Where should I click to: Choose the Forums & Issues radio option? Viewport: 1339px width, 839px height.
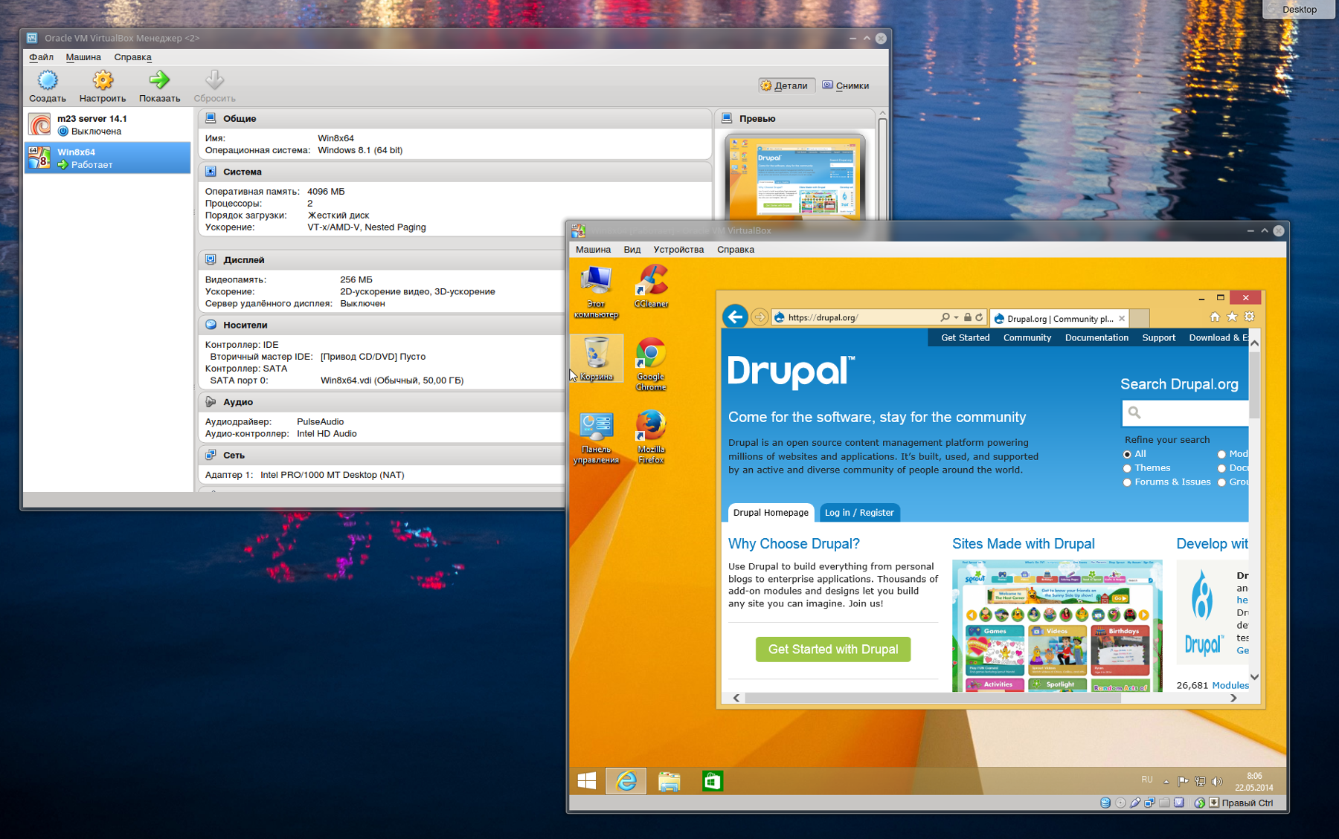[1127, 482]
